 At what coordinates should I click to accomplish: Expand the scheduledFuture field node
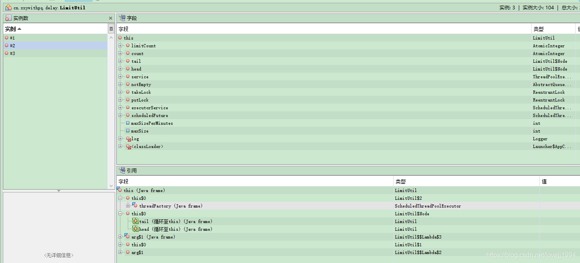point(120,115)
